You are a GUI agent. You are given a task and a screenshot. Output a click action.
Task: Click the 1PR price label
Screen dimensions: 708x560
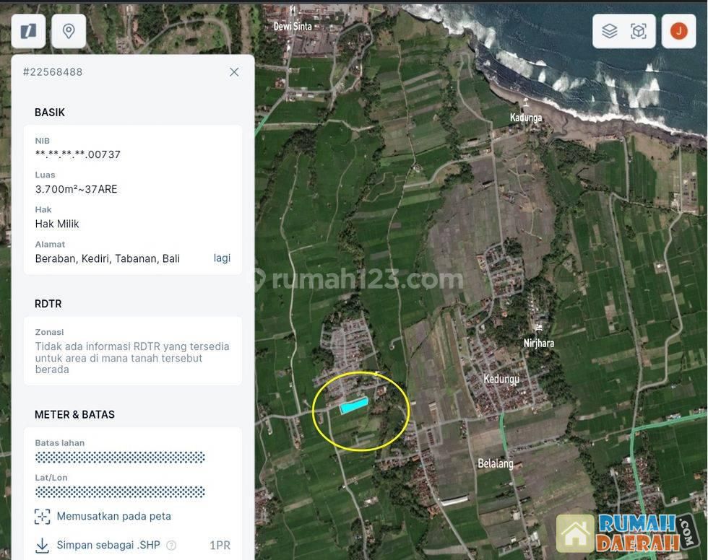220,545
